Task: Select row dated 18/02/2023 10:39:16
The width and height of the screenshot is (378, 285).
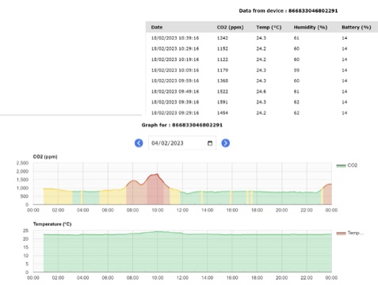Action: 262,38
